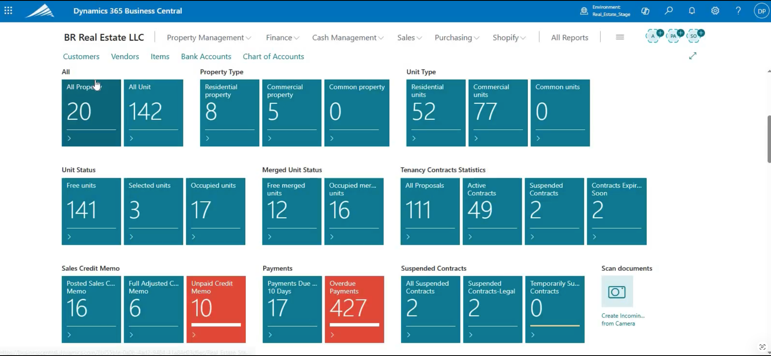Open the Vendors link

[125, 57]
